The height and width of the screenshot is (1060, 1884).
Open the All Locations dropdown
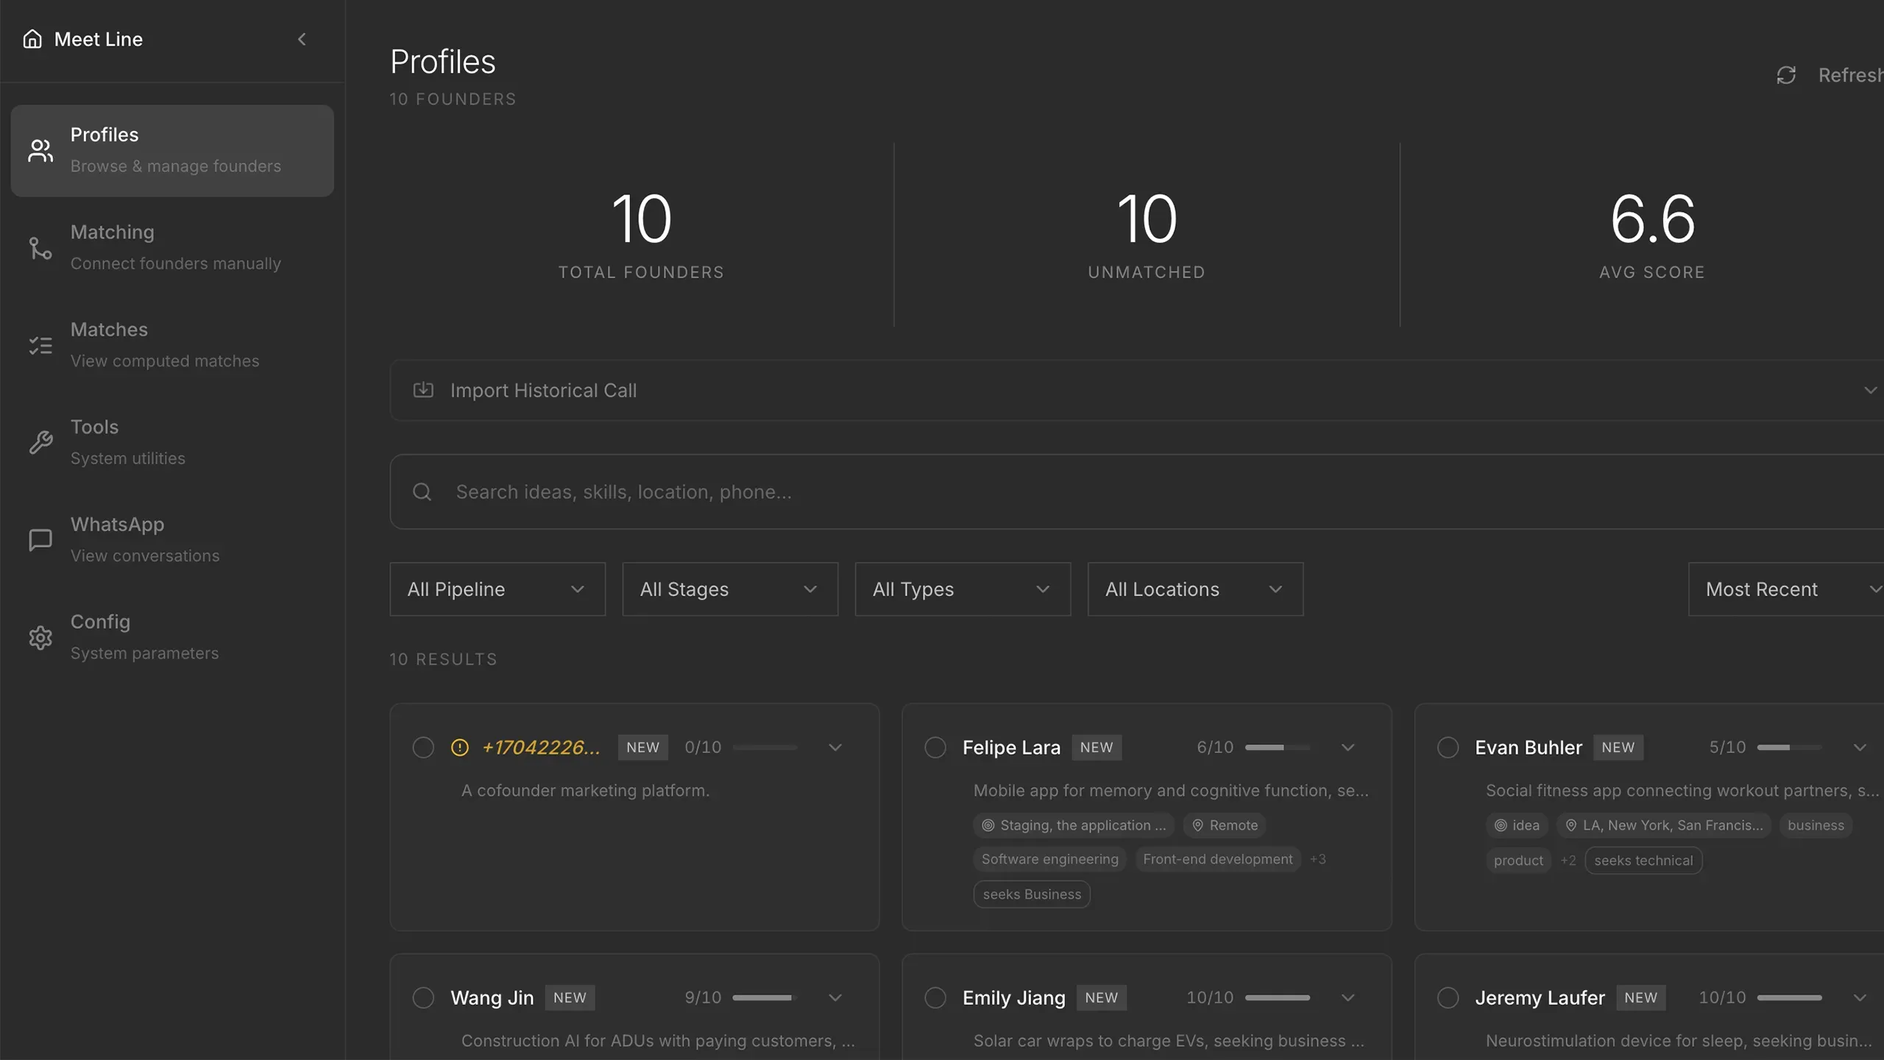(1195, 589)
